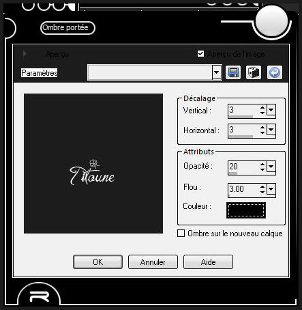Image resolution: width=302 pixels, height=310 pixels.
Task: Increase the Opacité value with up arrow
Action: (x=262, y=164)
